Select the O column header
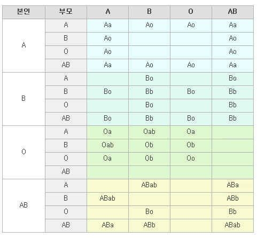 pos(191,12)
